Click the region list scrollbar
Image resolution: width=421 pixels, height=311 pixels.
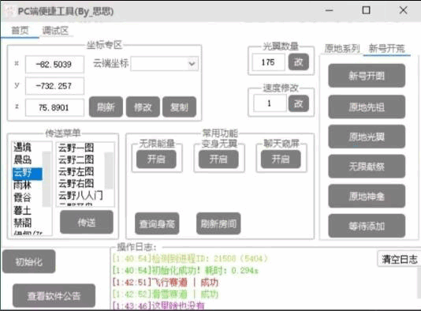47,178
